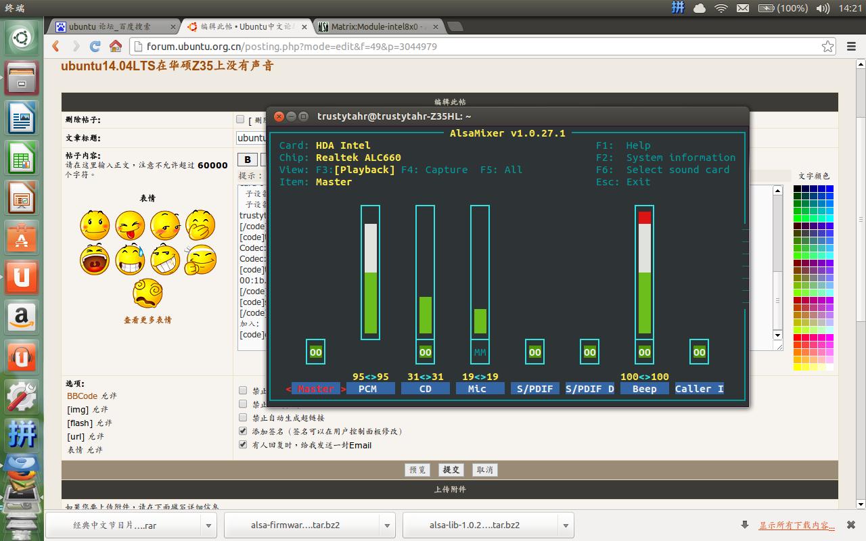Screen dimensions: 866x541
Task: Open dropdown for alsa-lib tar.bz2 download
Action: tap(566, 525)
